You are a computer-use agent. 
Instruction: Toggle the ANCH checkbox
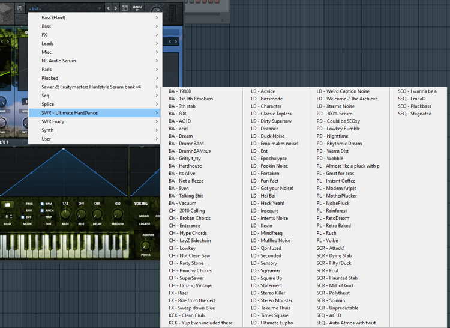coord(42,210)
